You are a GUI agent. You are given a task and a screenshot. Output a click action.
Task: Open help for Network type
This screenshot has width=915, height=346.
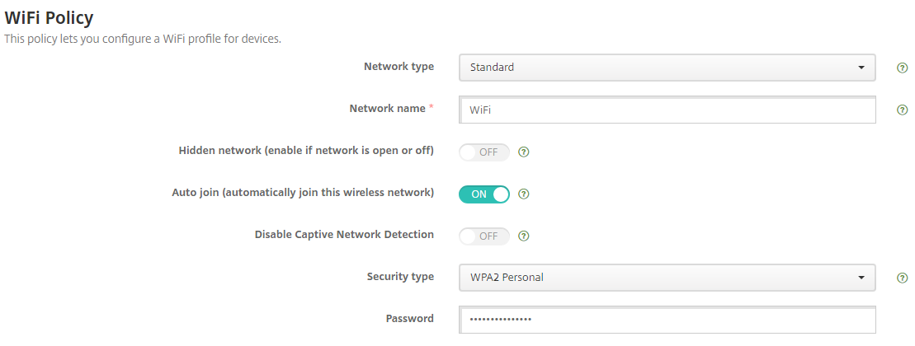click(902, 68)
